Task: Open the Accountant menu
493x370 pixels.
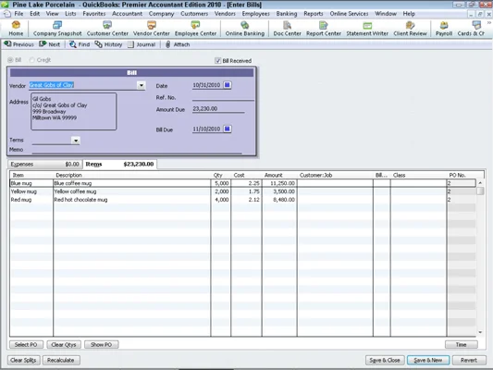Action: [127, 14]
